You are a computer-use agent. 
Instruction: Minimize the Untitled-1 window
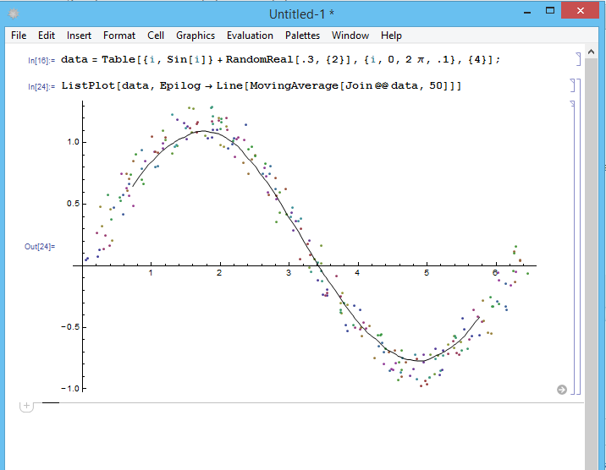527,12
